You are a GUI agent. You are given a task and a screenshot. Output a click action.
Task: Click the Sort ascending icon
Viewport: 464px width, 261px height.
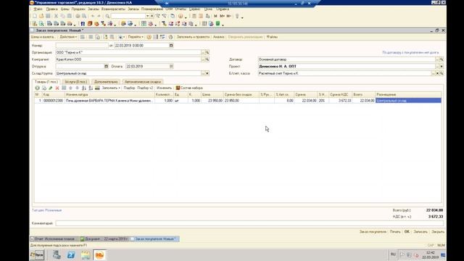84,88
